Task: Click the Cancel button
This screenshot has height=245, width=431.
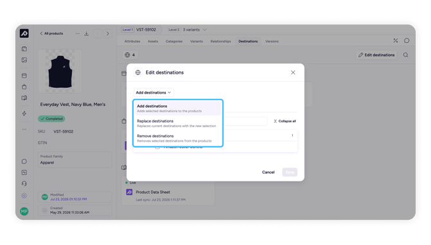Action: coord(268,172)
